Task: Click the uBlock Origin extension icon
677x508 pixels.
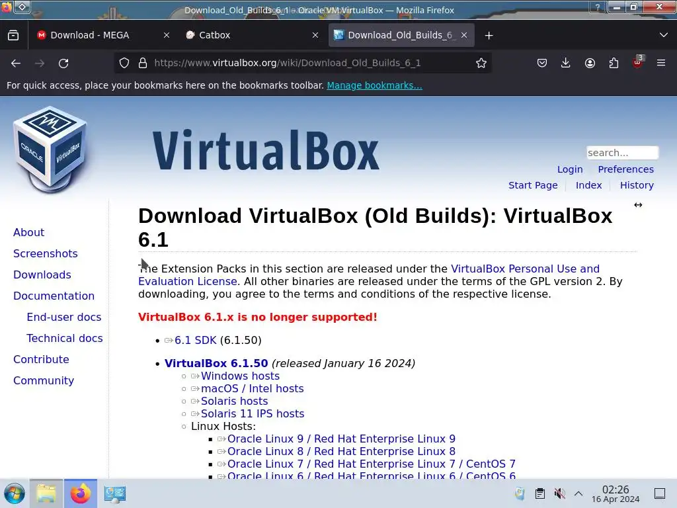Action: pyautogui.click(x=637, y=63)
